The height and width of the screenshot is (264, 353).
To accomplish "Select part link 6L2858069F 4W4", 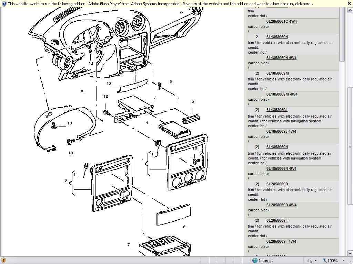I will pyautogui.click(x=281, y=241).
